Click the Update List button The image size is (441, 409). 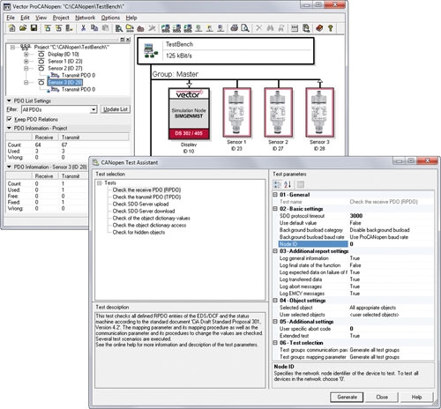(116, 109)
